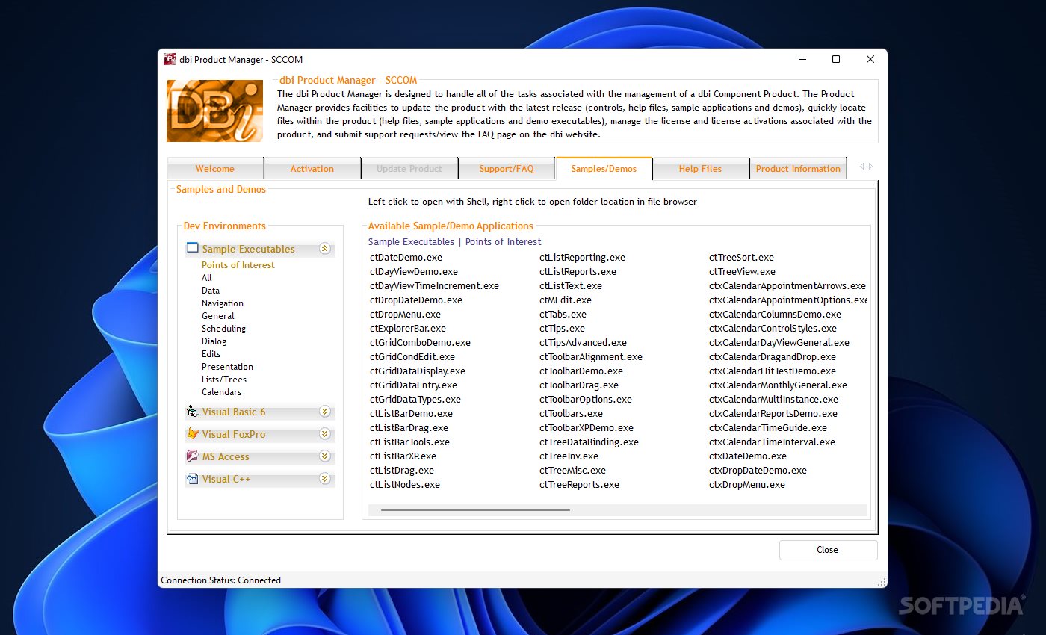Open ctDropMenu.exe sample
This screenshot has width=1046, height=635.
[x=405, y=315]
